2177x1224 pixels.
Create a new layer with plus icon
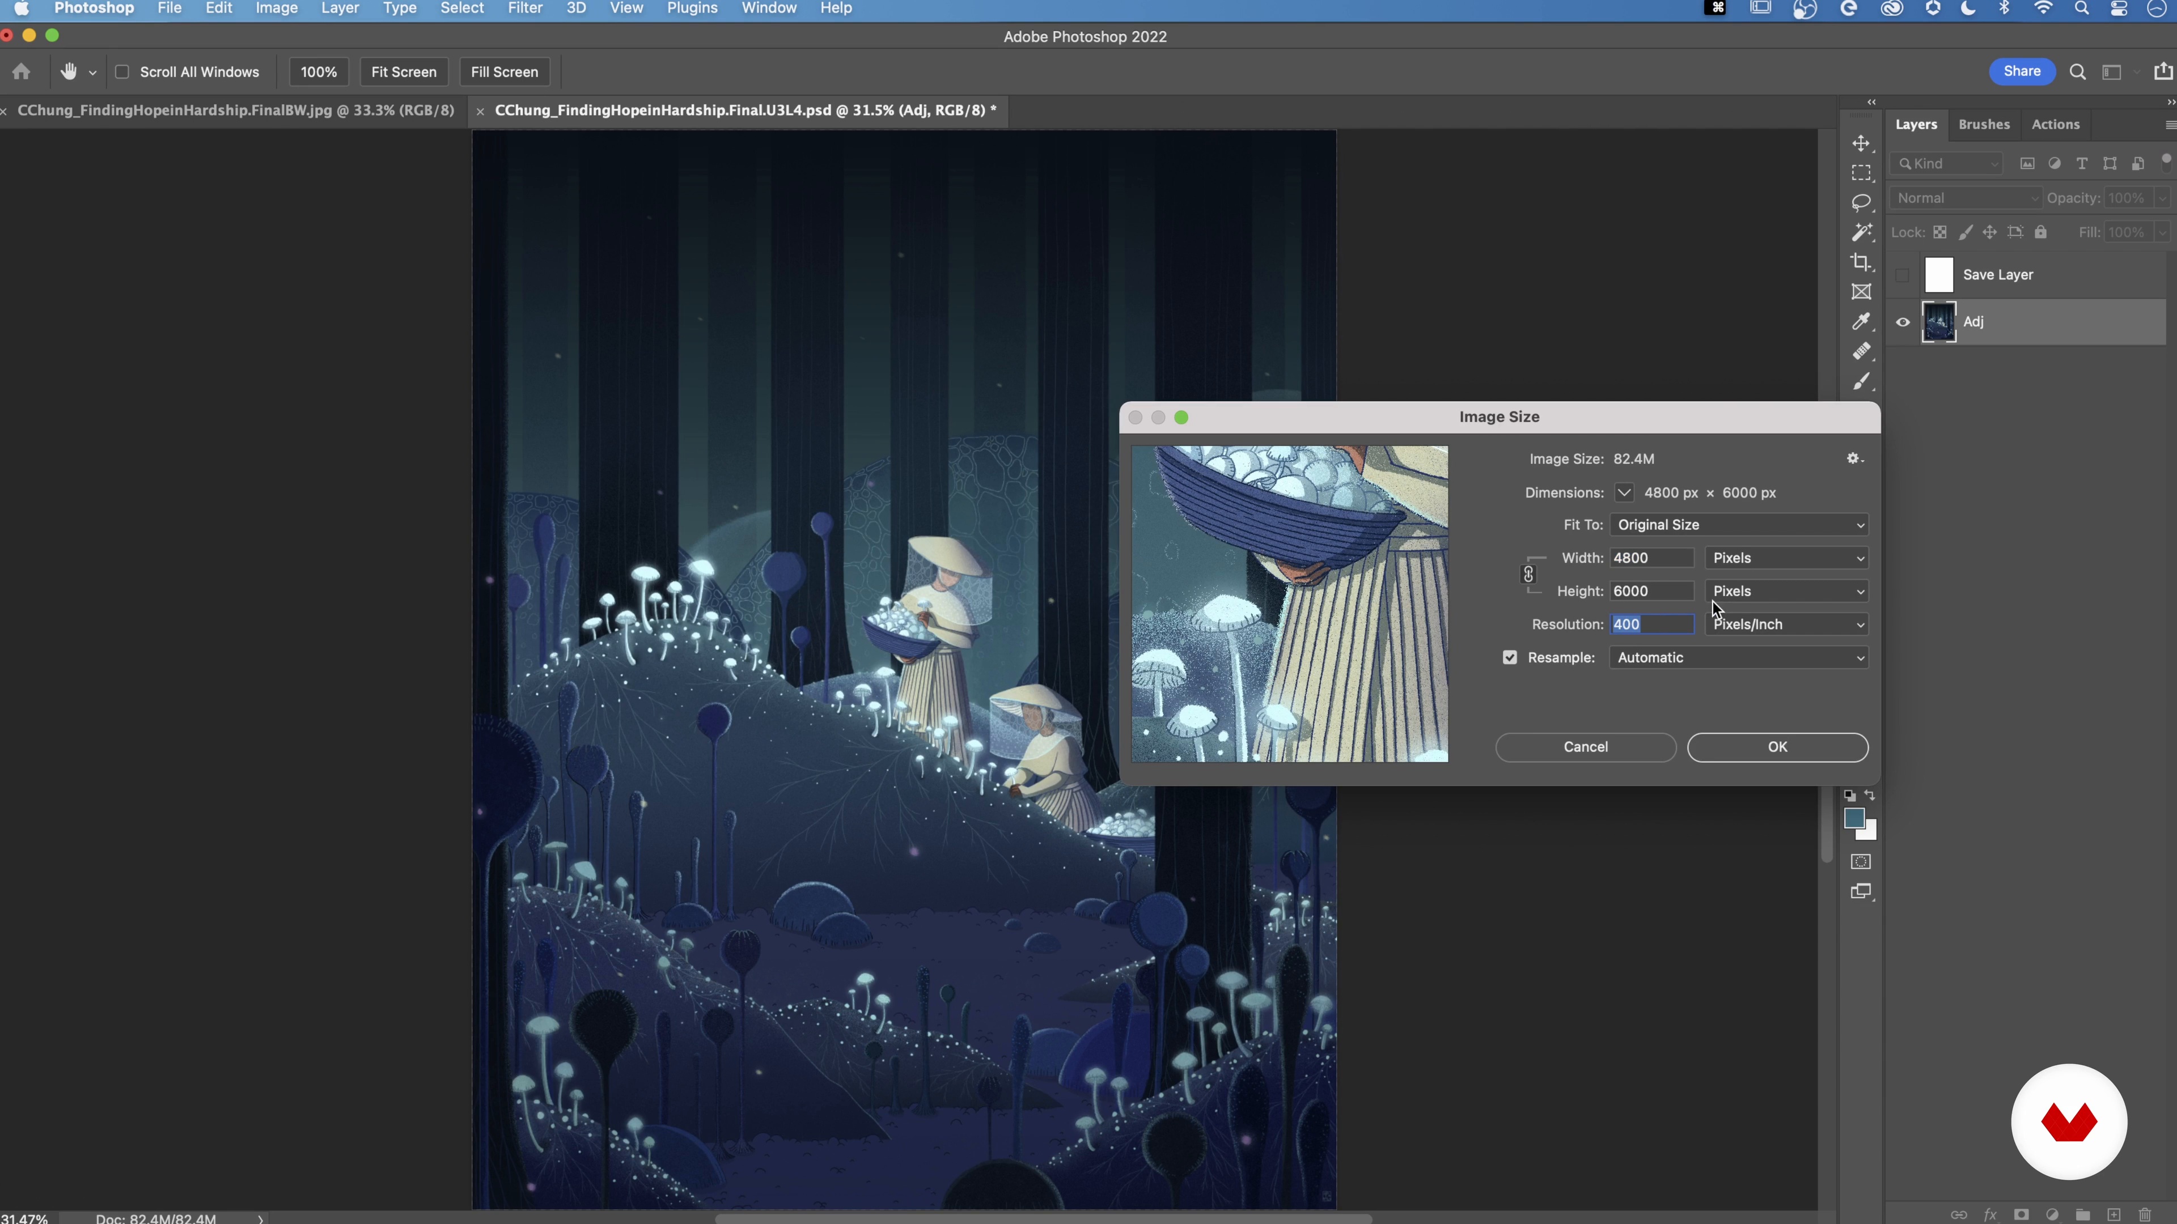pos(2114,1215)
